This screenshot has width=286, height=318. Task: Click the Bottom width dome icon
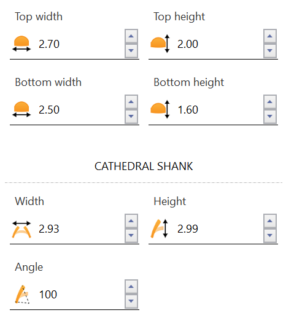pos(21,109)
